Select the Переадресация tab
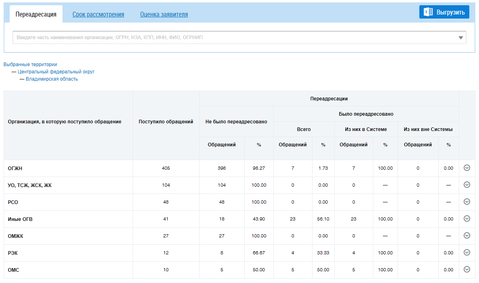 point(36,15)
